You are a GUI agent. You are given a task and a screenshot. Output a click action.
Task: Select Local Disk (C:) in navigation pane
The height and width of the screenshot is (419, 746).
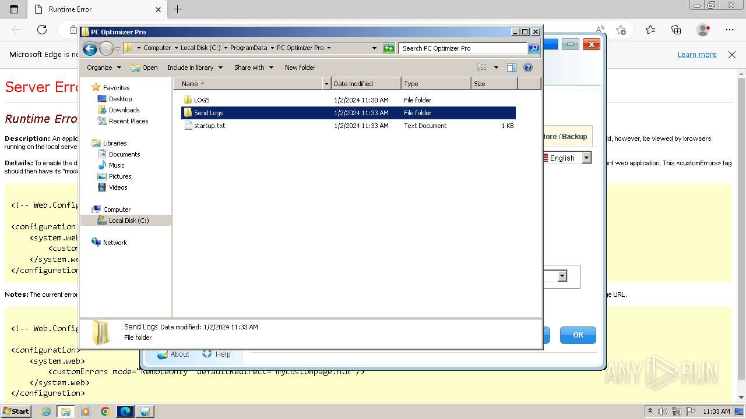pyautogui.click(x=126, y=221)
